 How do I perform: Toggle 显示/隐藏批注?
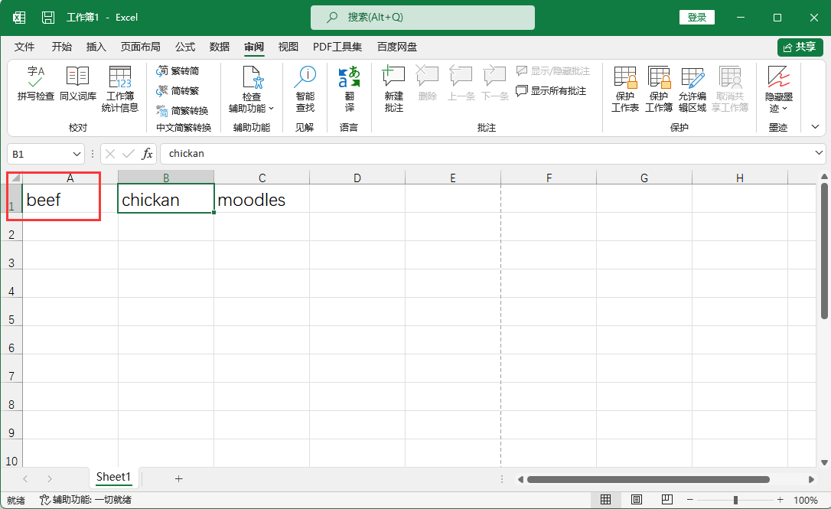coord(553,70)
